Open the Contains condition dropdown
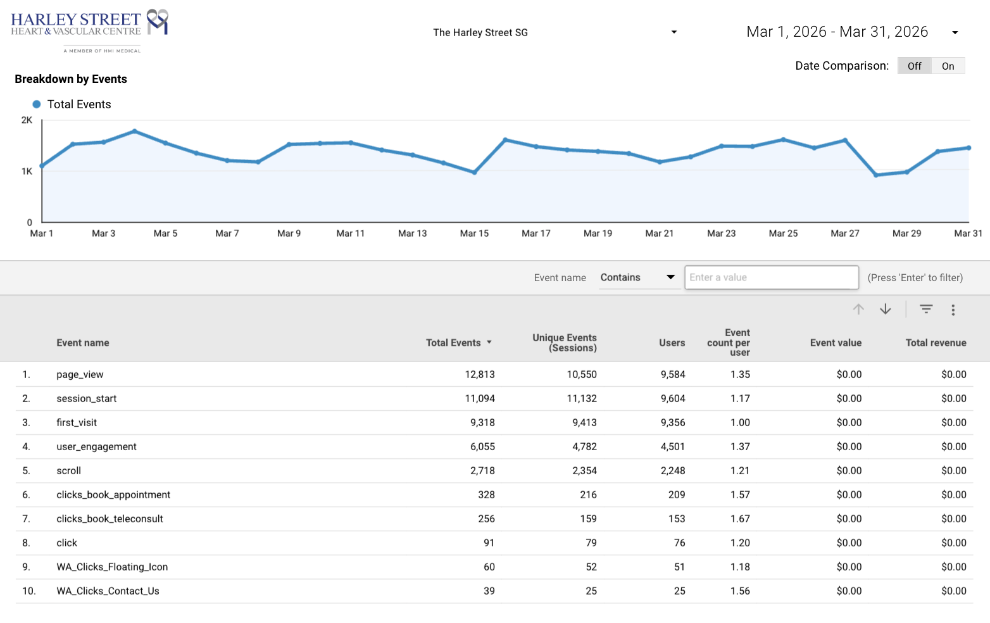 (x=639, y=277)
